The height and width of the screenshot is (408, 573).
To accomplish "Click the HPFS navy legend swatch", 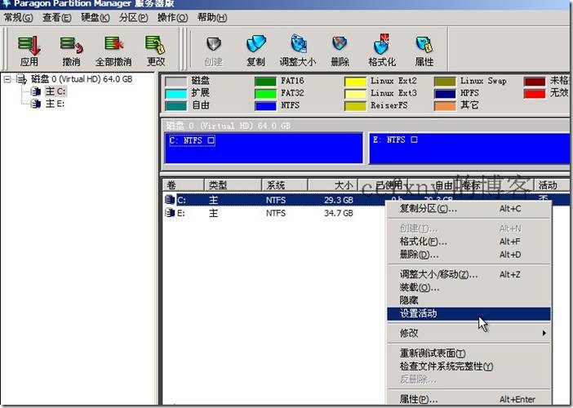I will (x=445, y=94).
